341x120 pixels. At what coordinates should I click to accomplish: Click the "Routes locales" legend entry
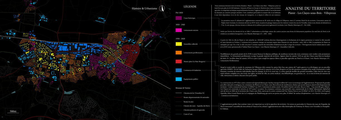(x=189, y=102)
